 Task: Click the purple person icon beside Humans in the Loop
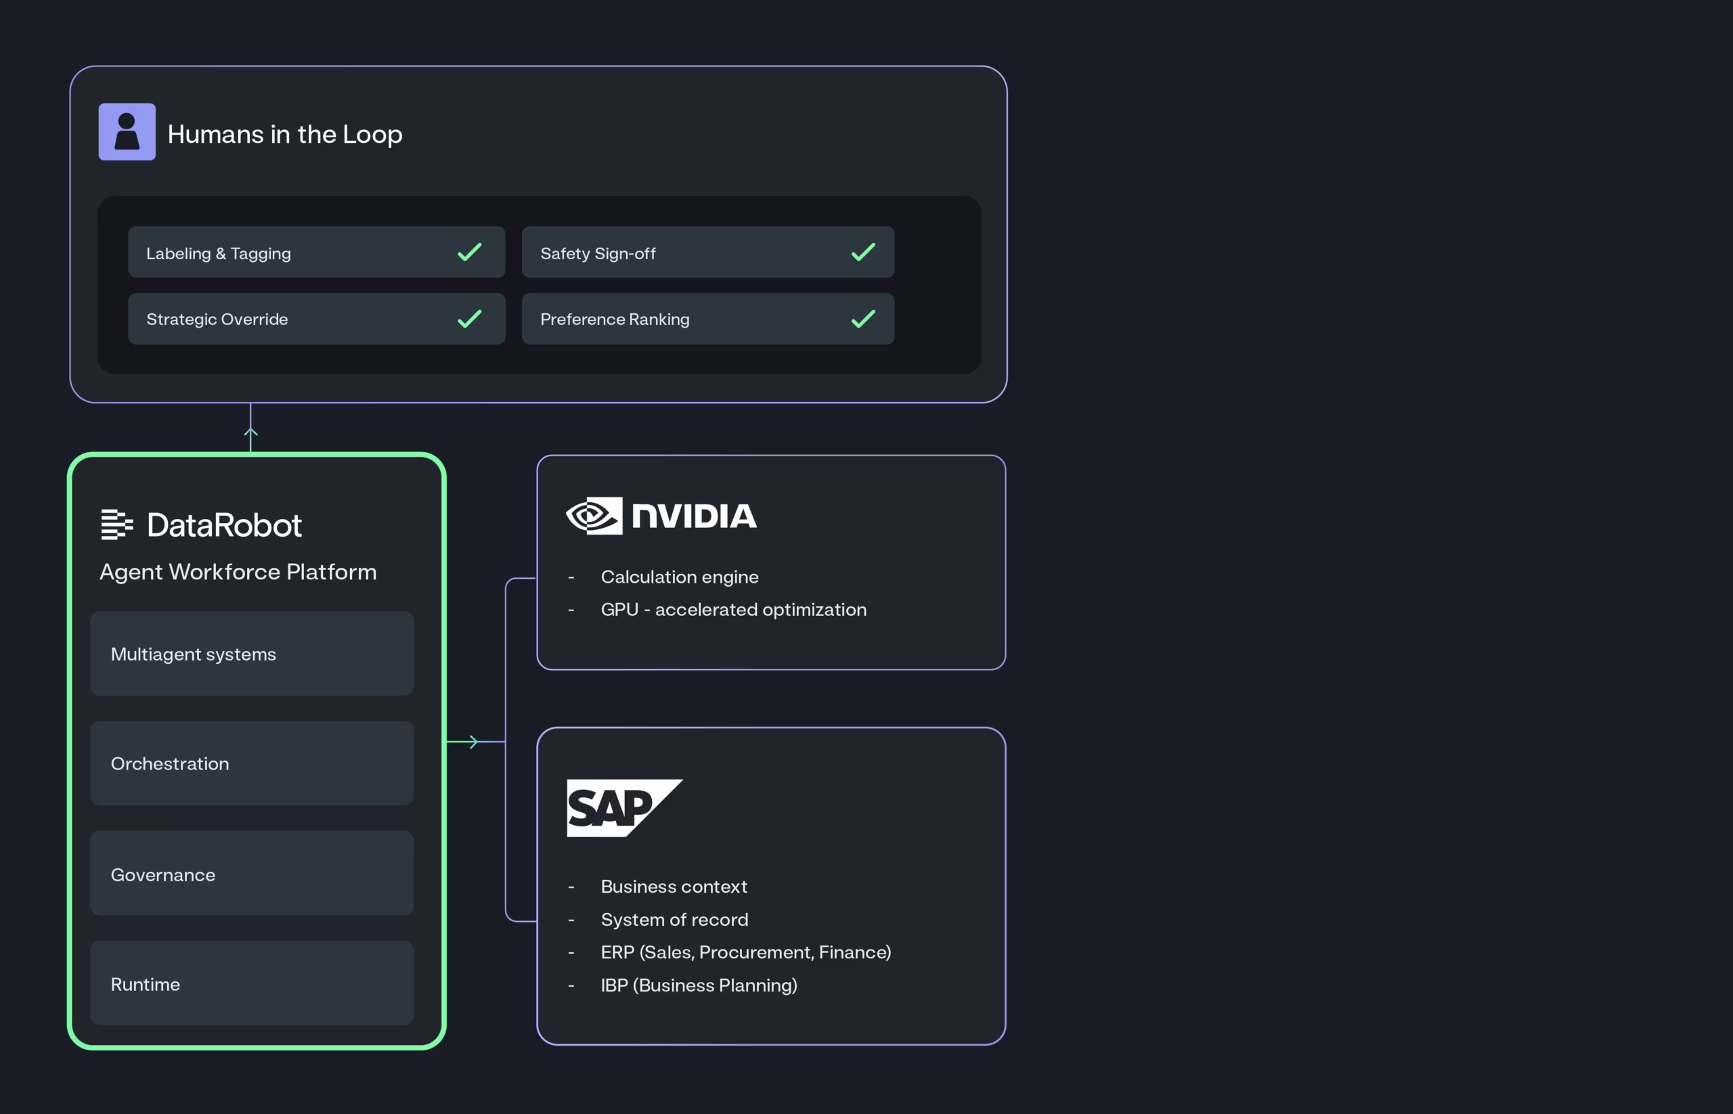[127, 132]
